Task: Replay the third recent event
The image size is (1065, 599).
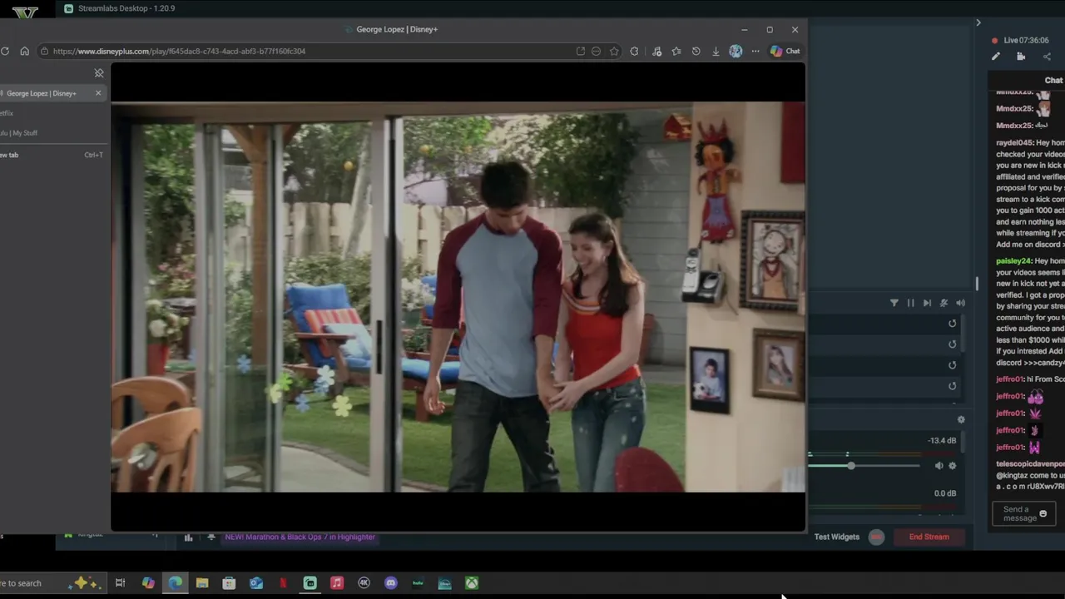Action: point(953,365)
